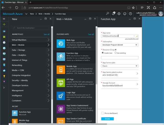
Task: Click the App name text field
Action: [120, 36]
